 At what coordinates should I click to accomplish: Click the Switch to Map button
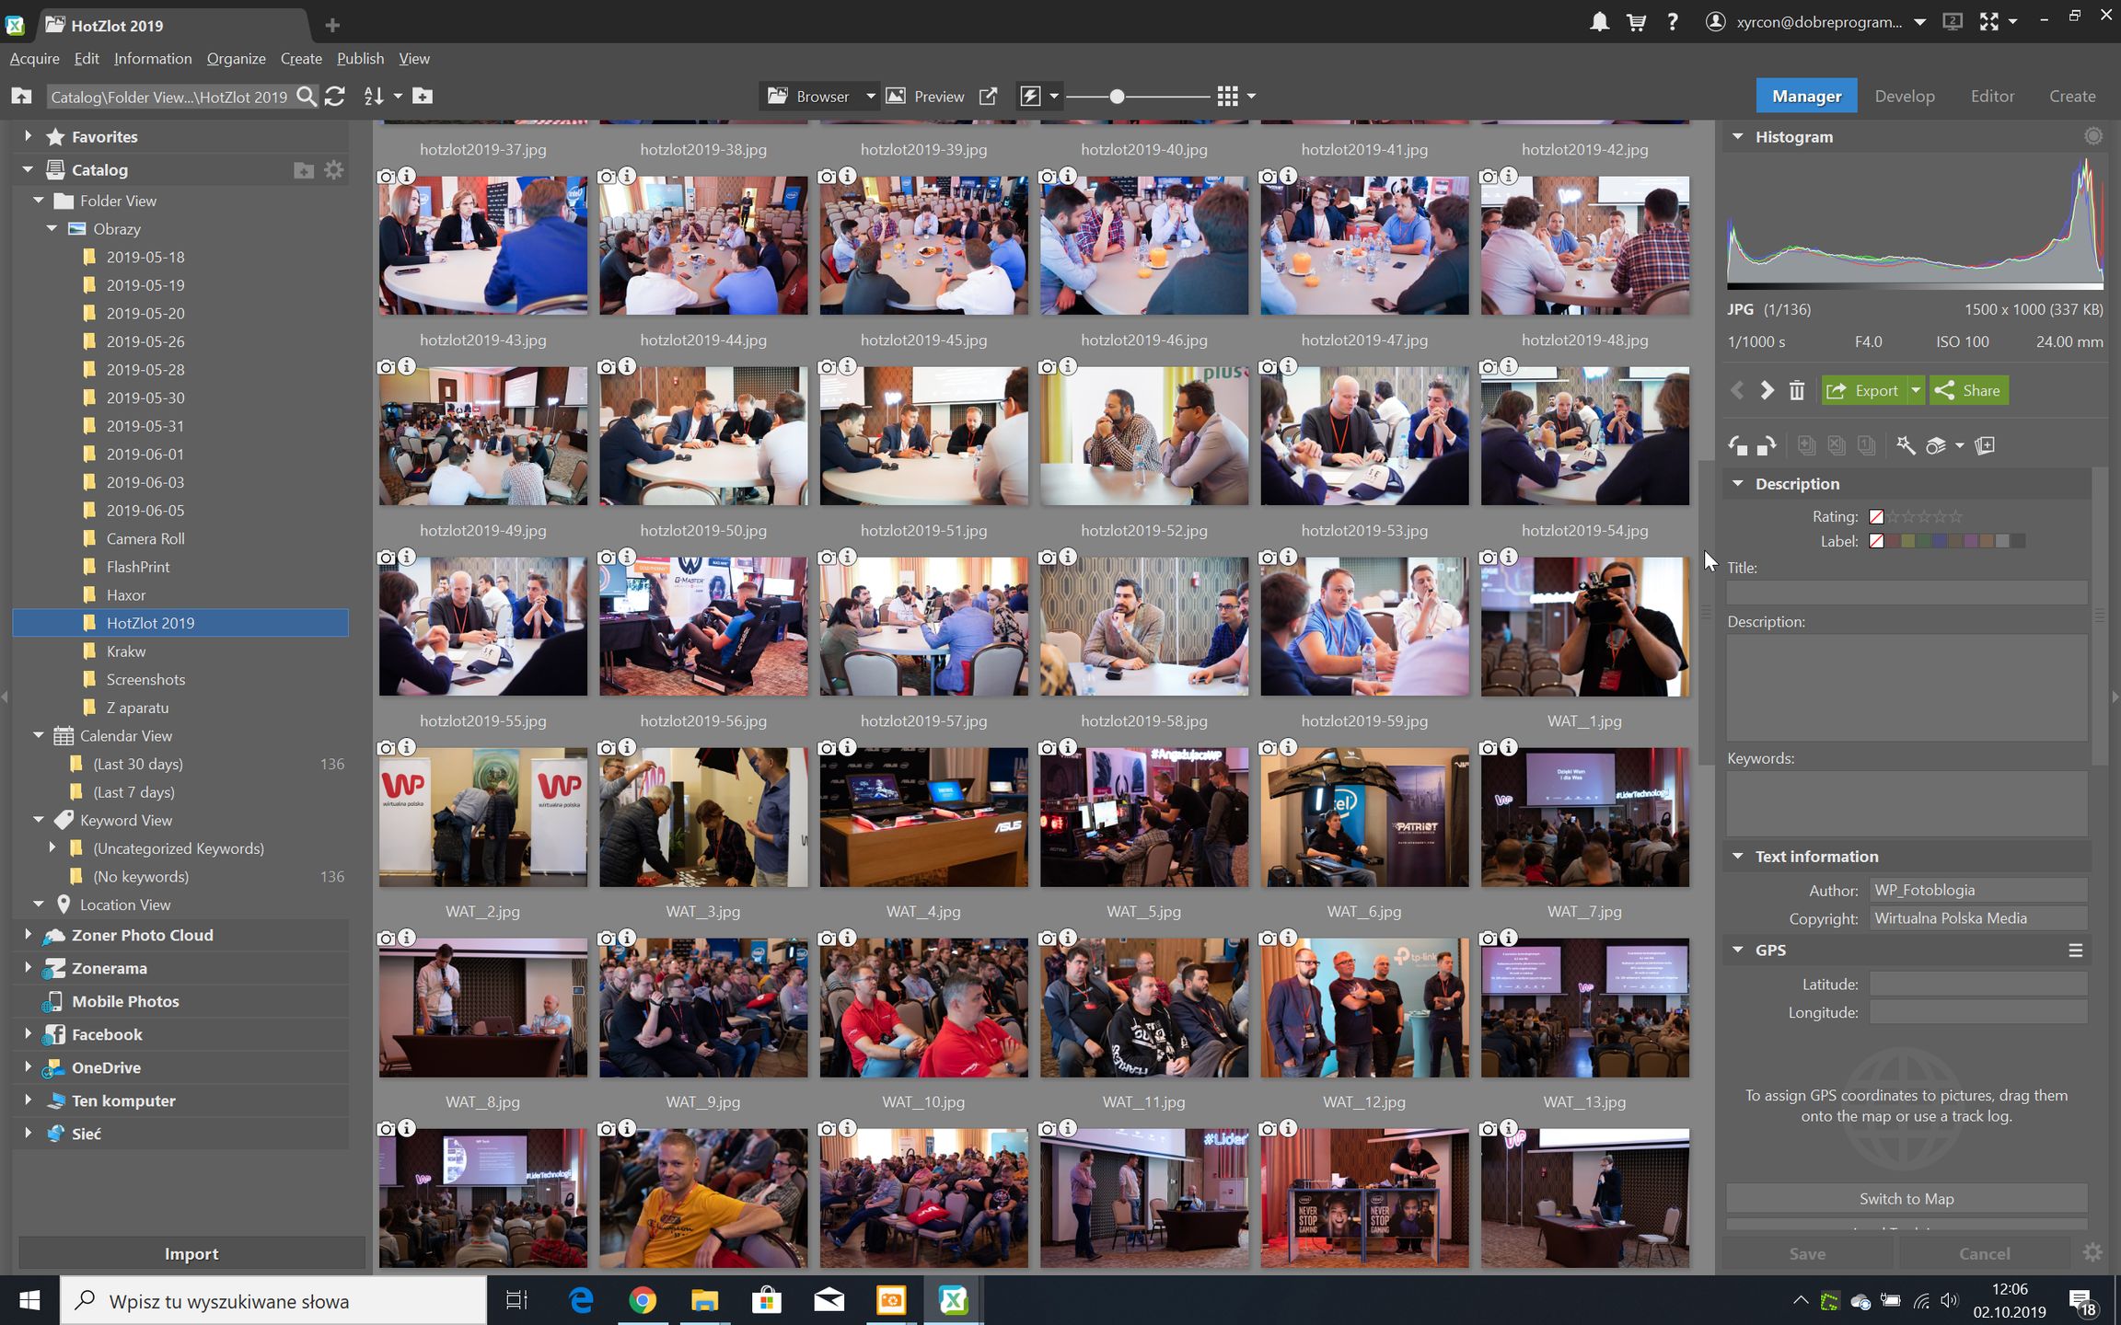[x=1906, y=1199]
